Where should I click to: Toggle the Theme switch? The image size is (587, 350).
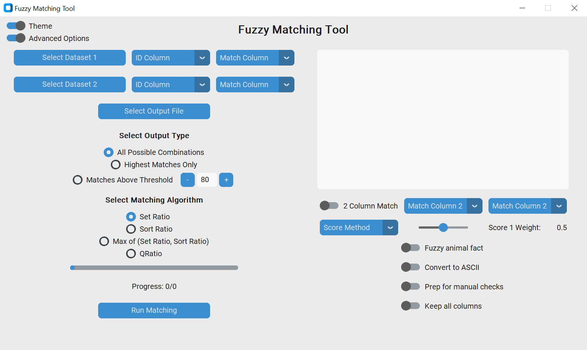coord(16,26)
